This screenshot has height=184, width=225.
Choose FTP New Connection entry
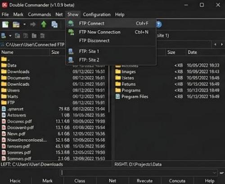pyautogui.click(x=111, y=32)
